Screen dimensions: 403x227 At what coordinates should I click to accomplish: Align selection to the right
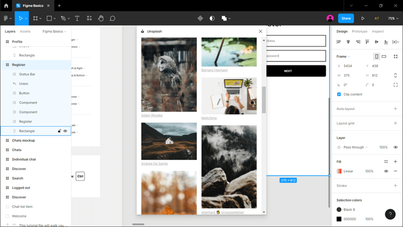(358, 42)
